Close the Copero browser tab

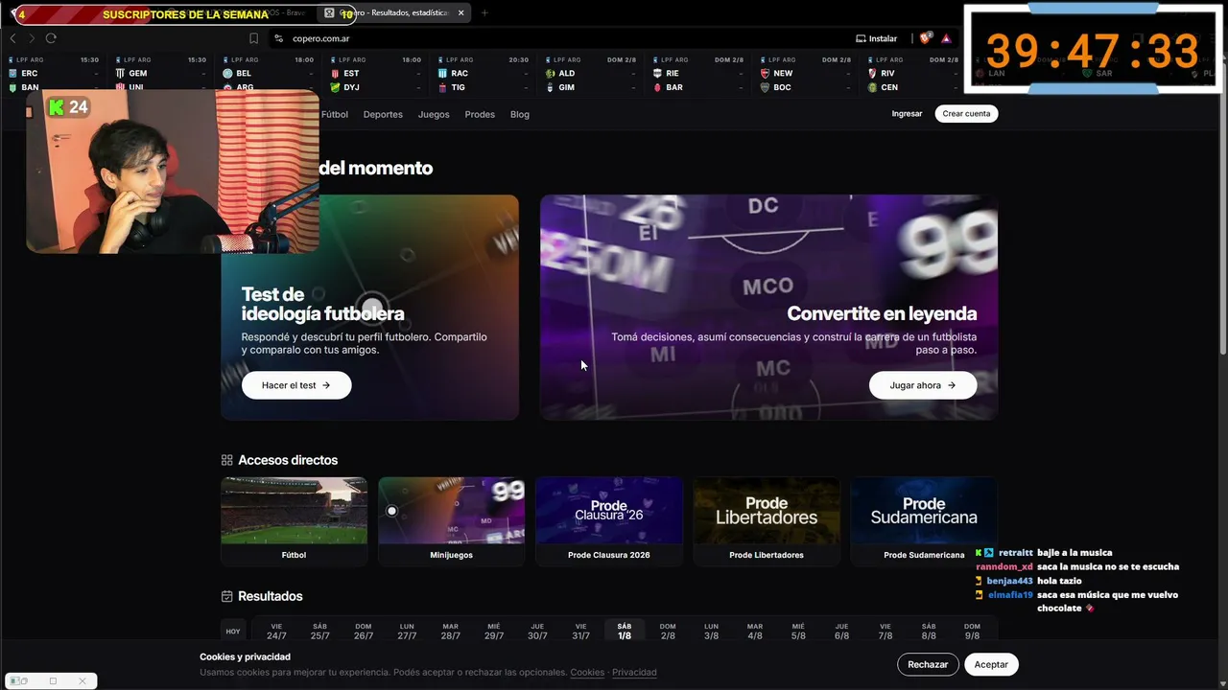pyautogui.click(x=460, y=13)
